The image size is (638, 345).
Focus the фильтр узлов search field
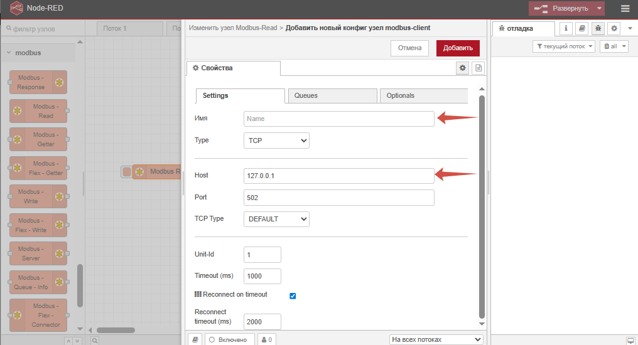pyautogui.click(x=43, y=29)
